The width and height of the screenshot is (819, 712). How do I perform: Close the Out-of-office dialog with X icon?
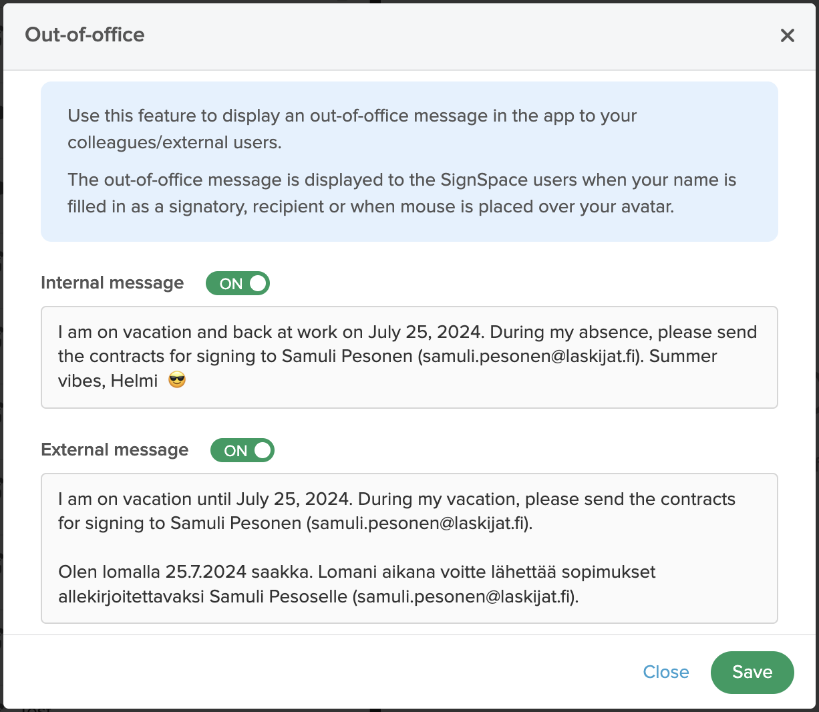pyautogui.click(x=788, y=35)
